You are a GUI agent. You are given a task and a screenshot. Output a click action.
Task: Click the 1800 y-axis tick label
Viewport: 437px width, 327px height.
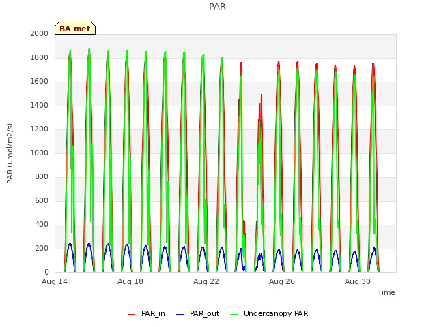[x=40, y=57]
